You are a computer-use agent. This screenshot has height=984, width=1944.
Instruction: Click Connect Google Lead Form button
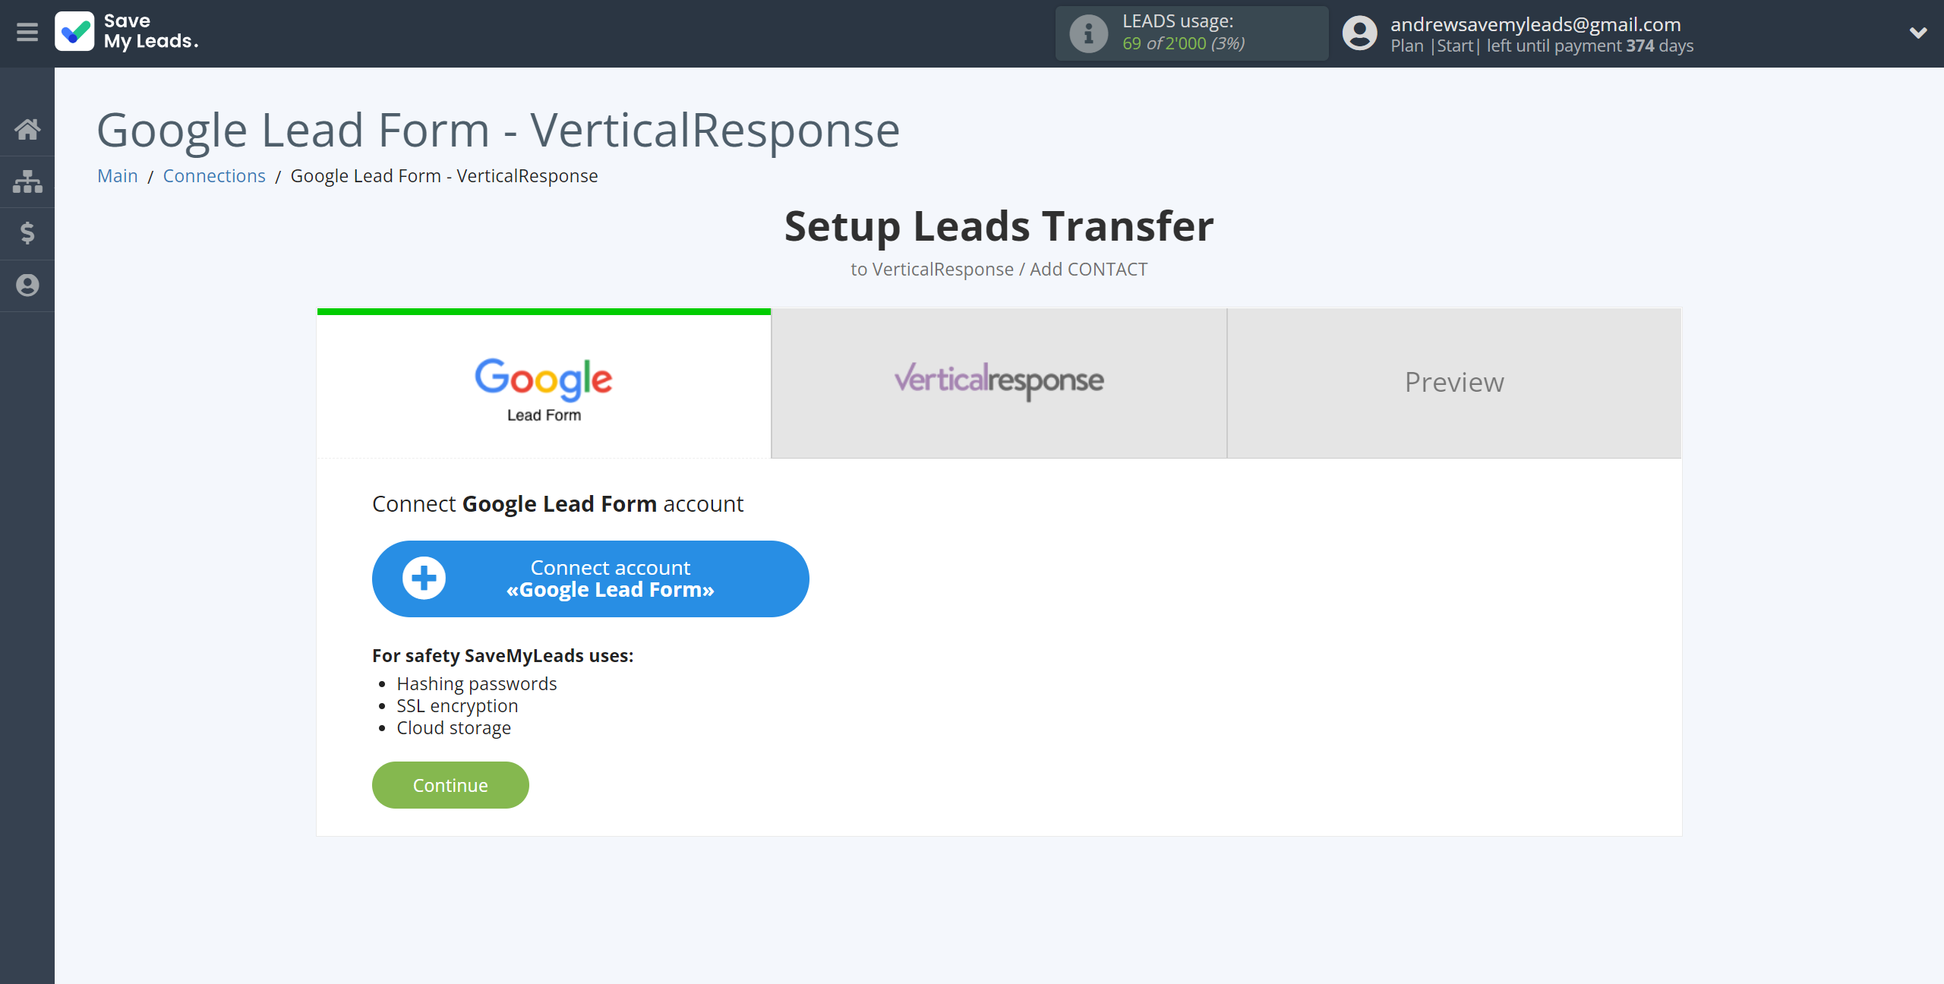[590, 579]
